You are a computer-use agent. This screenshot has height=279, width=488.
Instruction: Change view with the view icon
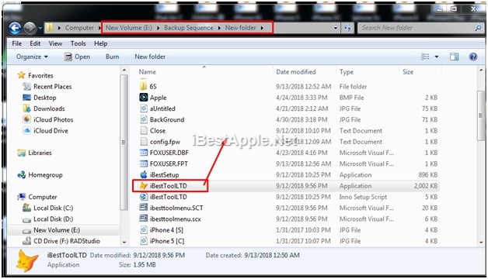[x=425, y=57]
